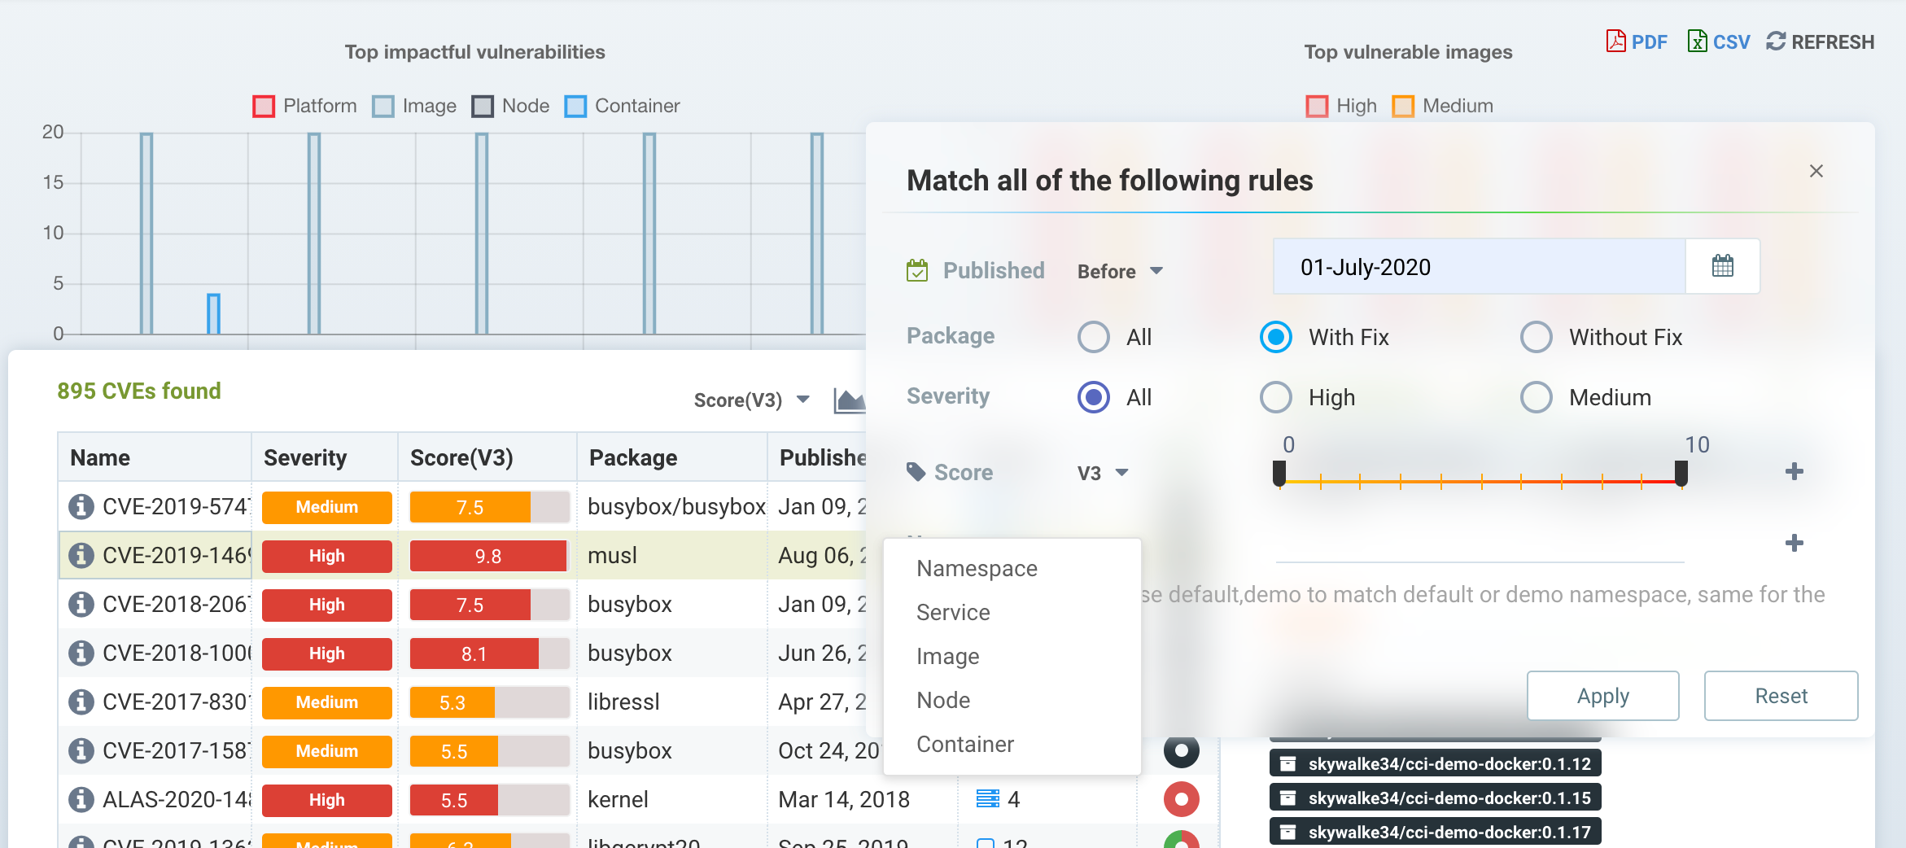Click the info icon for ALAS-2020-14 row
The width and height of the screenshot is (1906, 848).
click(81, 800)
